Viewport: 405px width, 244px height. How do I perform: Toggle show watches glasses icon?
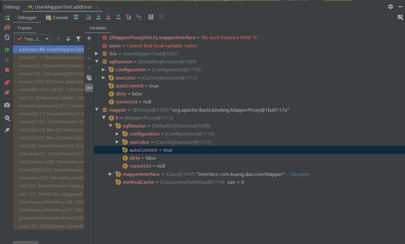click(x=89, y=88)
